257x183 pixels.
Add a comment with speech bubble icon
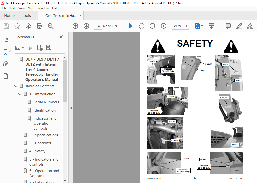(228, 26)
